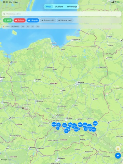Screen dimensions: 123x164
Task: Click the Kaliningrad city label
Action: [x=76, y=39]
